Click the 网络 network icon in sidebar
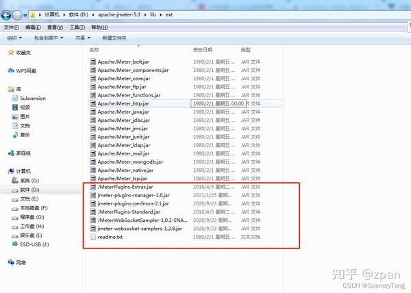The height and width of the screenshot is (293, 411). pos(11,262)
